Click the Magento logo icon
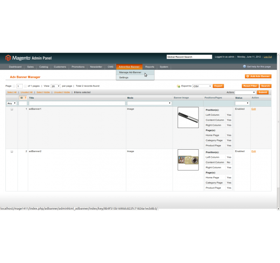 (x=8, y=58)
